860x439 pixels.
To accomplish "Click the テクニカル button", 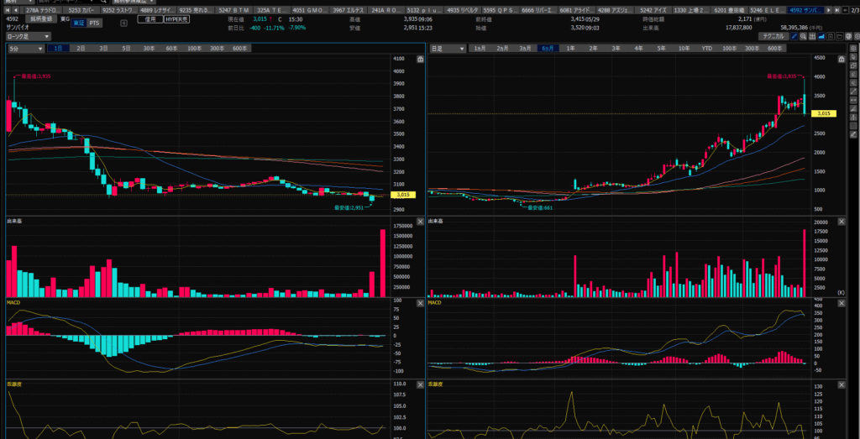I will tap(772, 37).
